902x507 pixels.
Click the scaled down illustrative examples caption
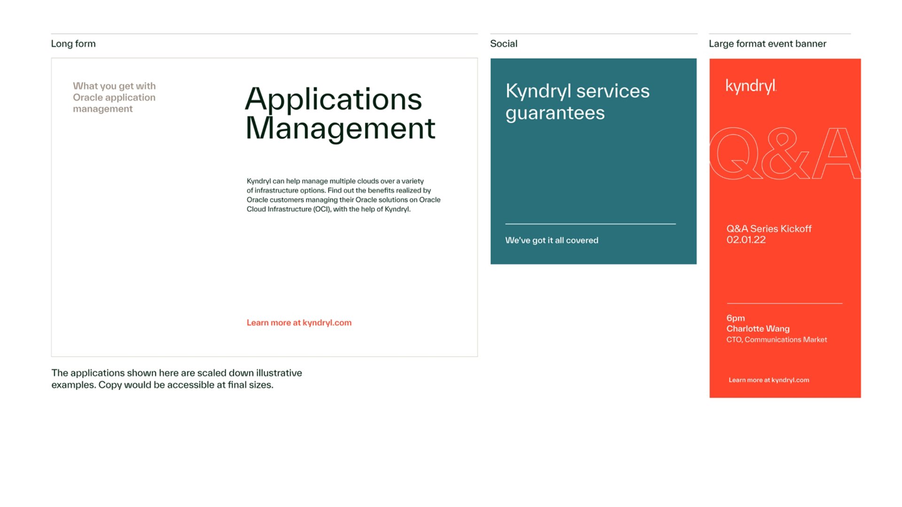pyautogui.click(x=177, y=379)
